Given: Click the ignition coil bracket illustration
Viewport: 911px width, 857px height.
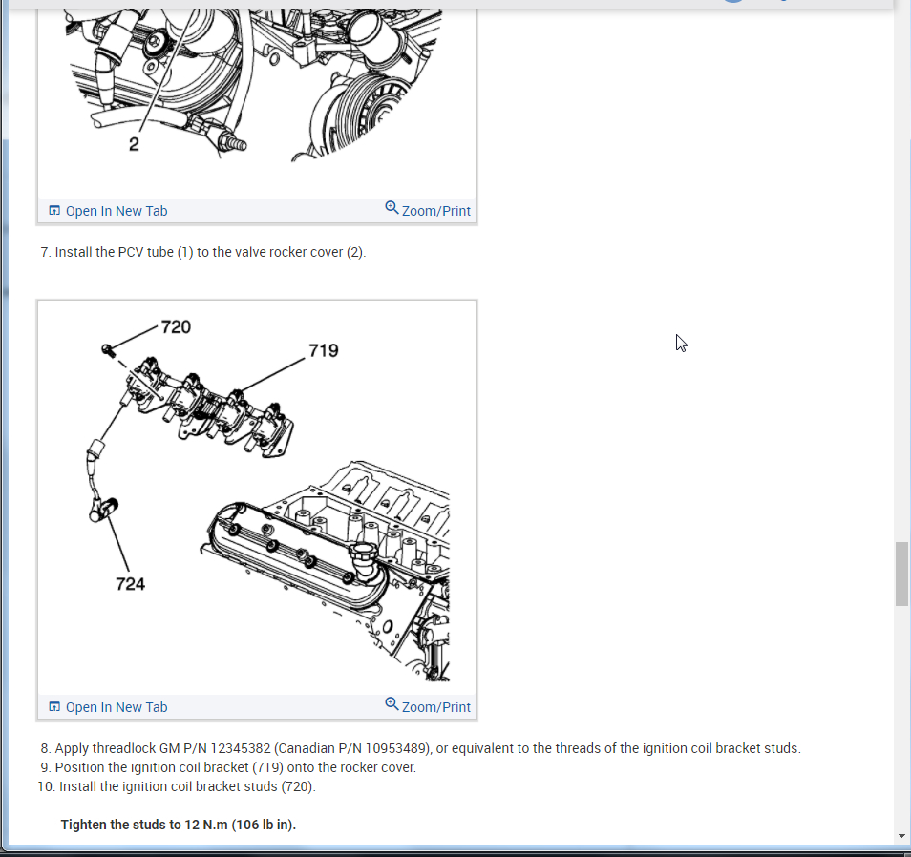Looking at the screenshot, I should (x=257, y=498).
